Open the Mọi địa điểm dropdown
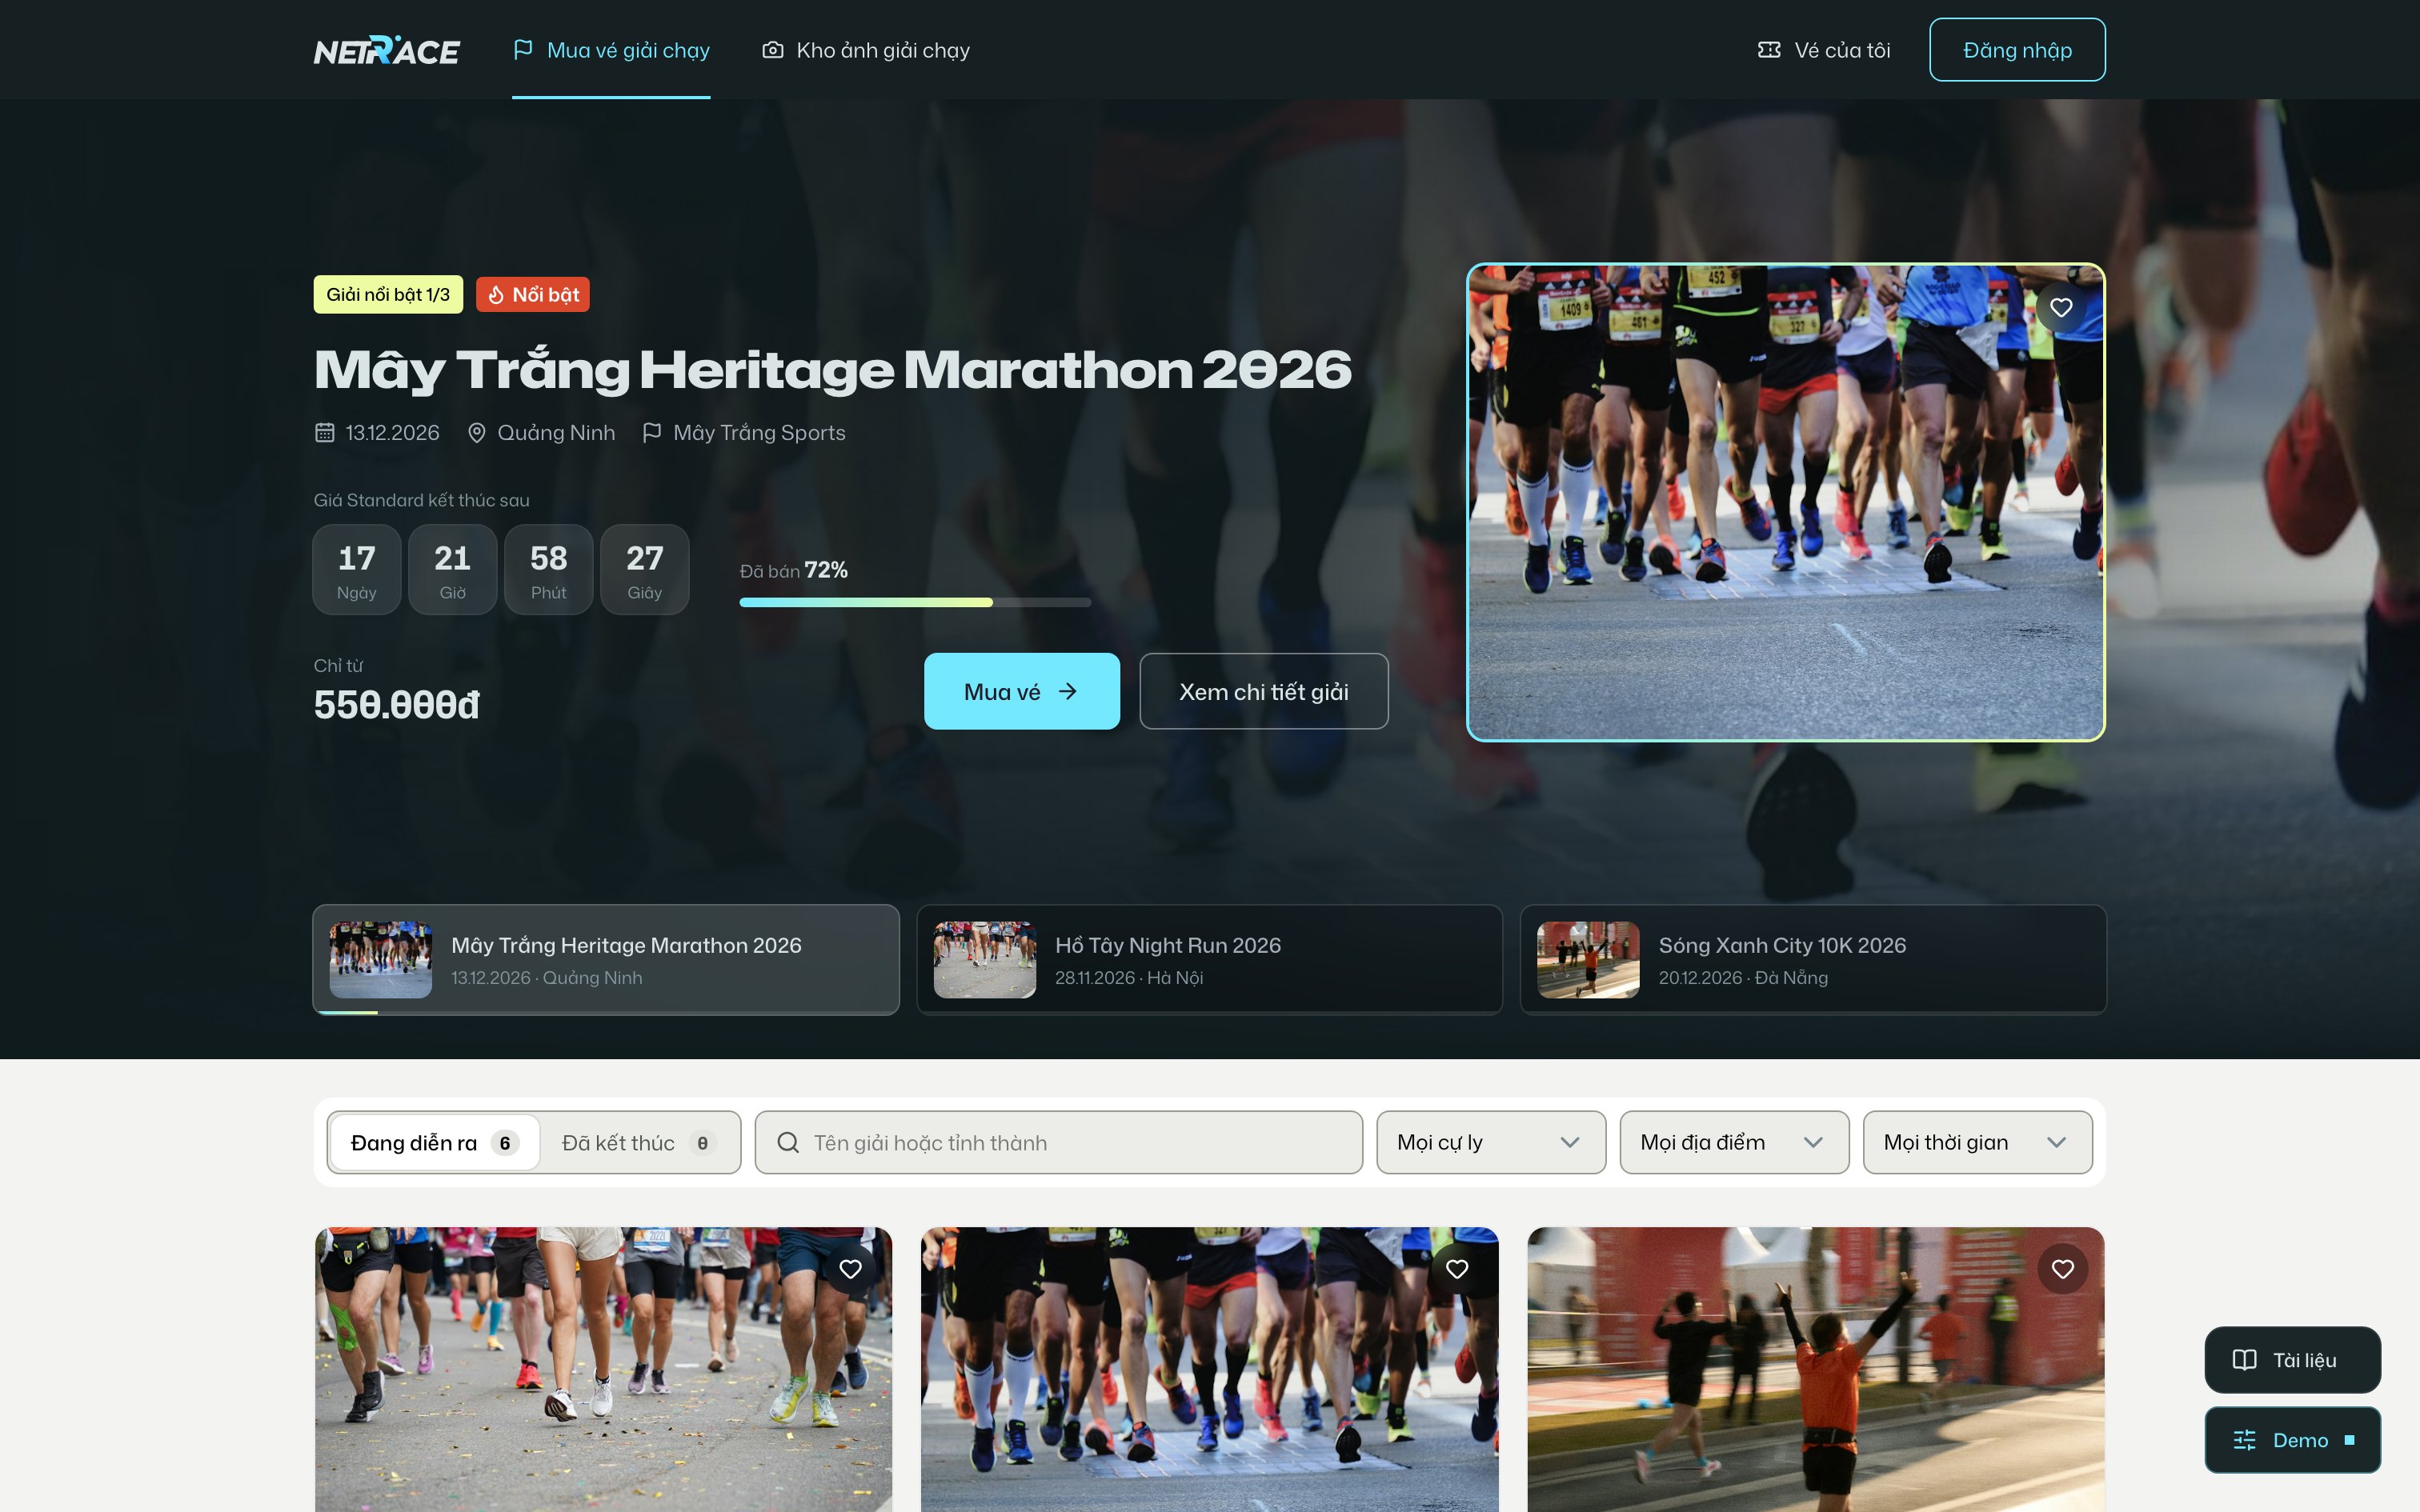2420x1512 pixels. 1734,1142
